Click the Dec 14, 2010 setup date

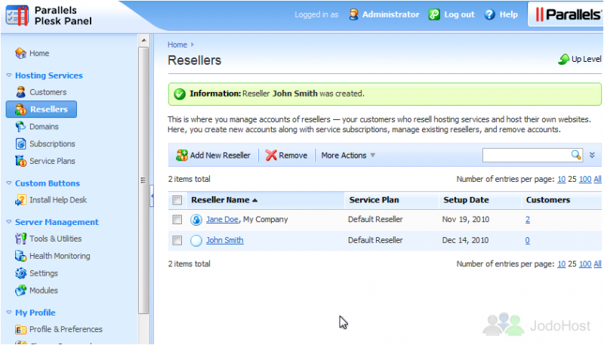[x=465, y=240]
